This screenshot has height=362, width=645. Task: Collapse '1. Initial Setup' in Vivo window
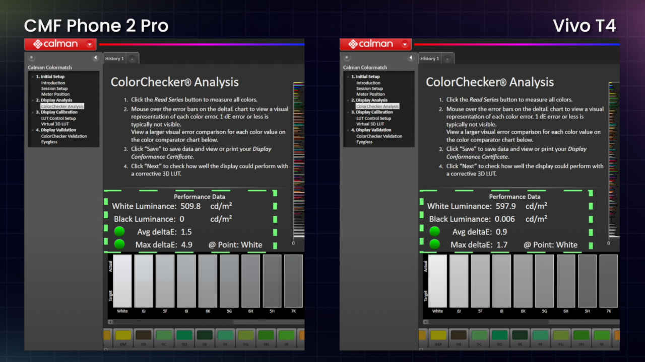click(348, 77)
